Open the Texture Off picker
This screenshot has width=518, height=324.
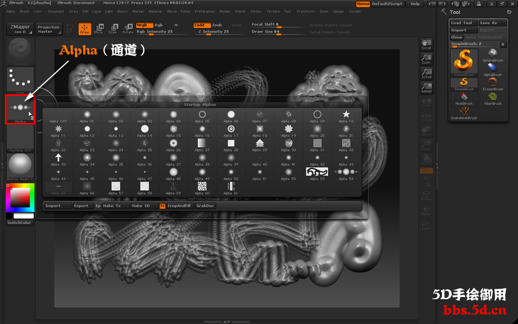point(20,138)
